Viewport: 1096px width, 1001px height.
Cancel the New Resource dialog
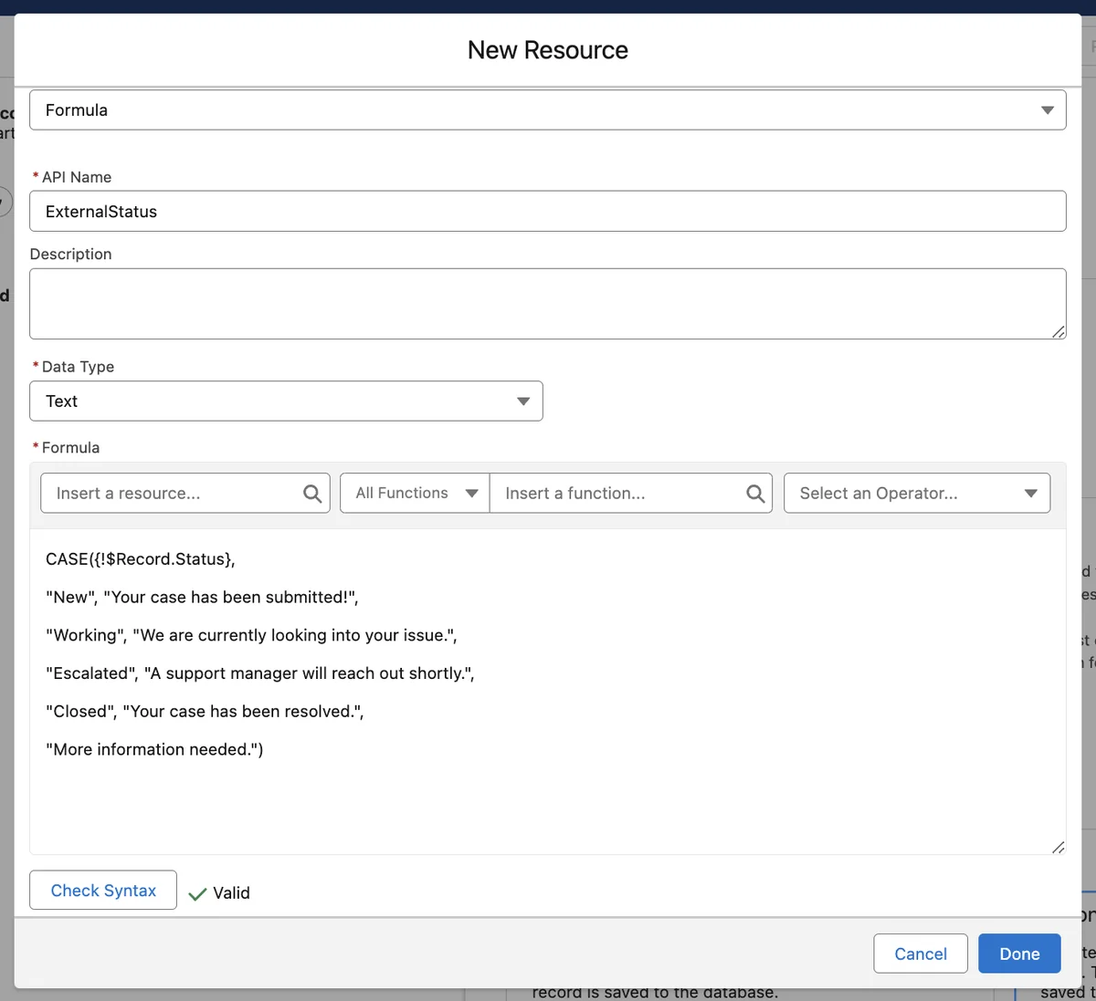[x=921, y=954]
